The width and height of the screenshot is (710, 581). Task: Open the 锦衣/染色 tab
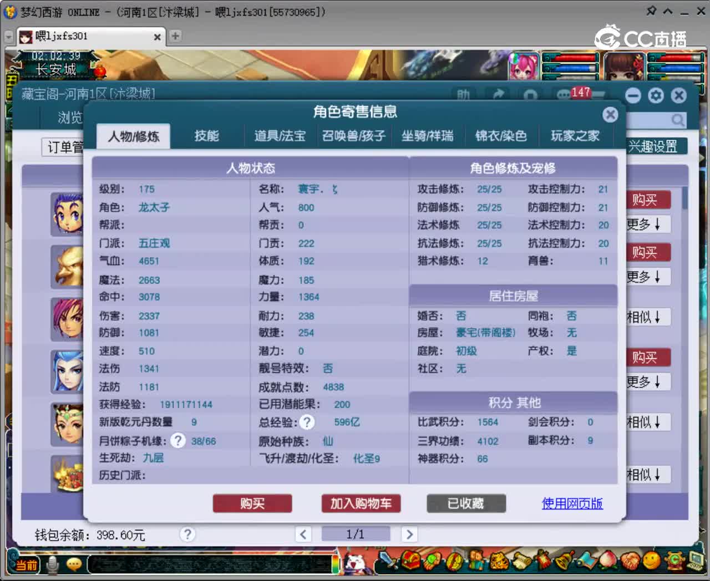tap(501, 136)
